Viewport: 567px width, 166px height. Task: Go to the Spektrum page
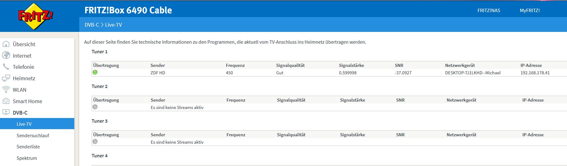click(x=27, y=158)
